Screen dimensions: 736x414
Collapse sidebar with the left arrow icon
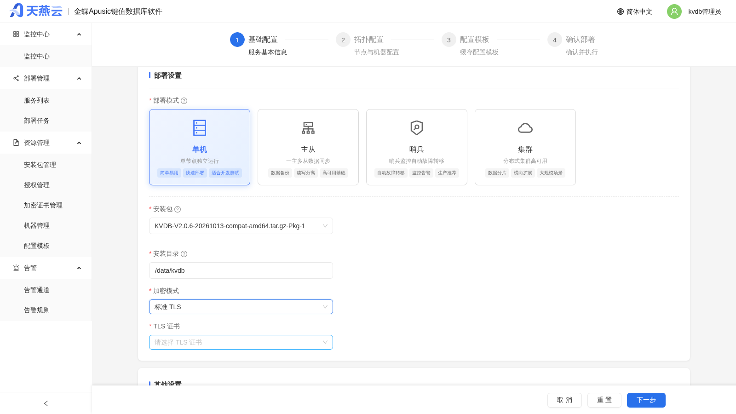(x=46, y=403)
